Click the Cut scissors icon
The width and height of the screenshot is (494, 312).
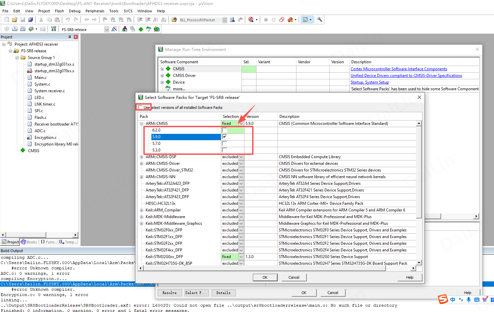click(x=41, y=20)
